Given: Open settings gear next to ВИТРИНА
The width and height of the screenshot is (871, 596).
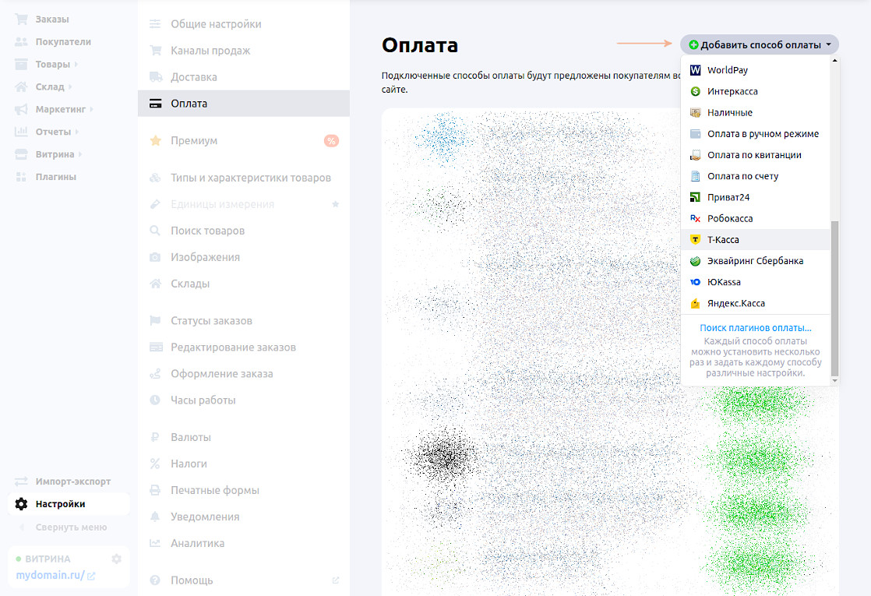Looking at the screenshot, I should tap(117, 559).
